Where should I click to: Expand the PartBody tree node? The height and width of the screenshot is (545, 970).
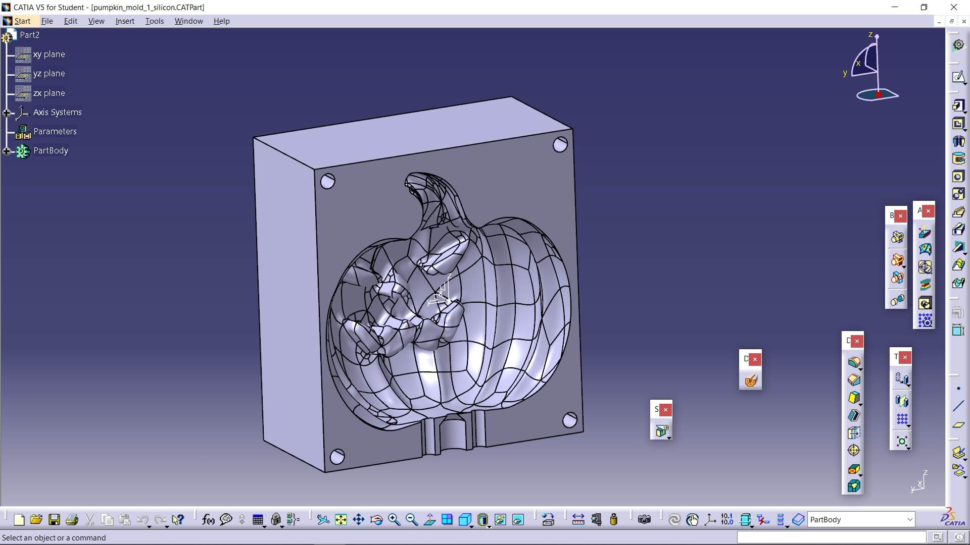point(7,151)
